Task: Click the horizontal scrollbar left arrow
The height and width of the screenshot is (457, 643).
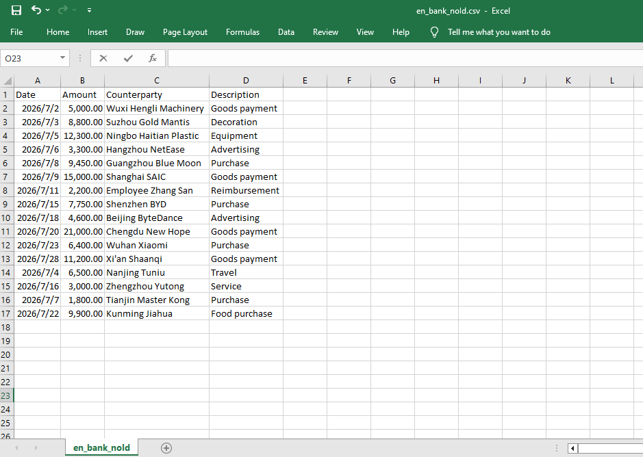Action: point(572,448)
